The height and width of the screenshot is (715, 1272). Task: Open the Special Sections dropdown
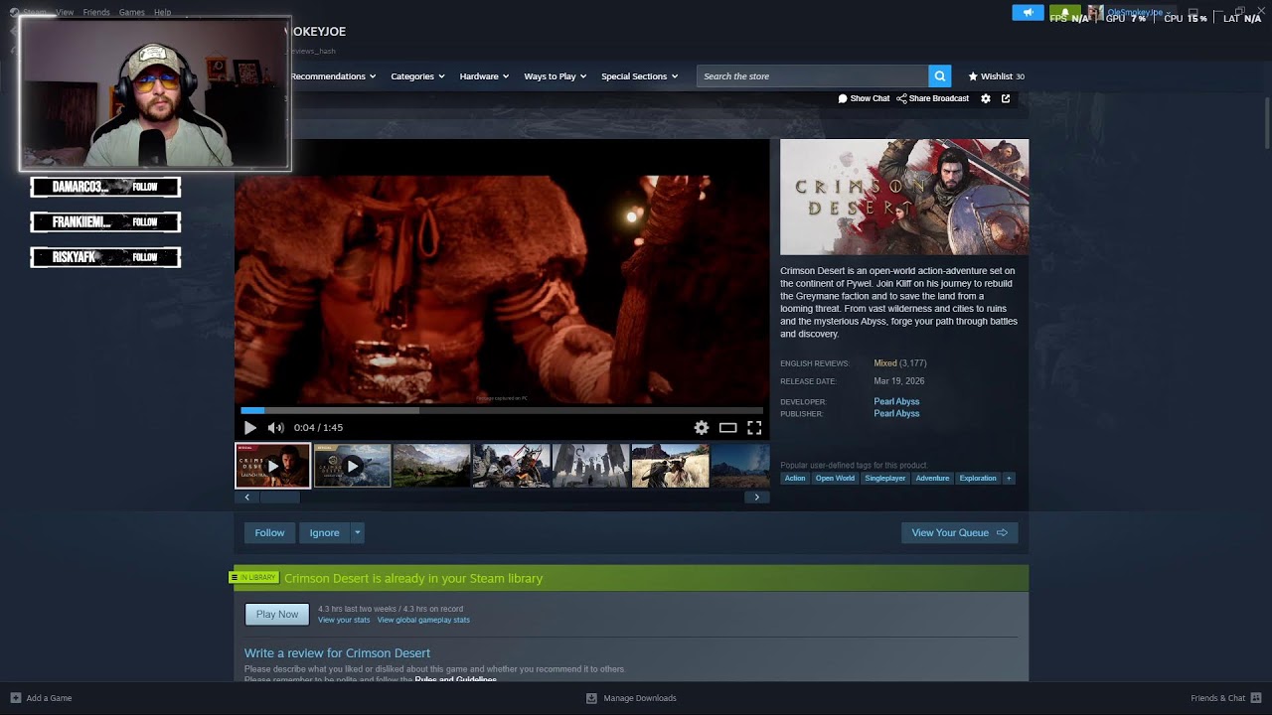tap(639, 76)
